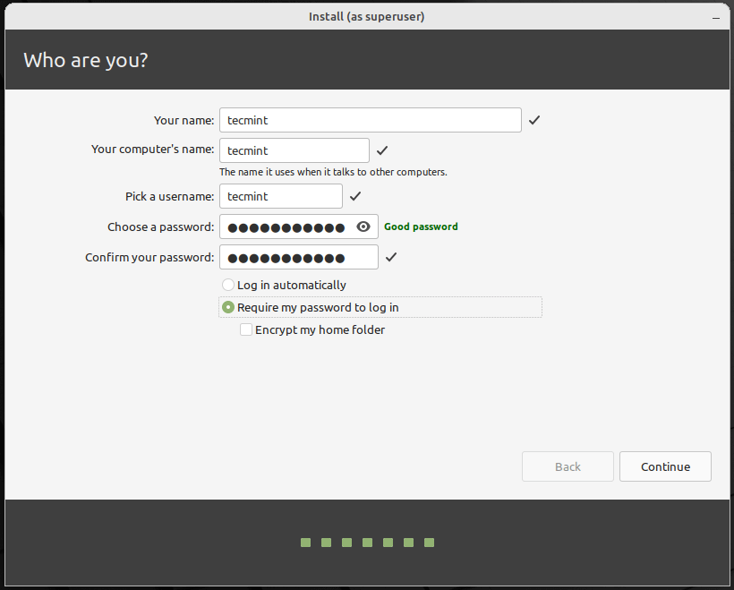Select the Log in automatically option
Screen dimensions: 734x590
[x=228, y=285]
